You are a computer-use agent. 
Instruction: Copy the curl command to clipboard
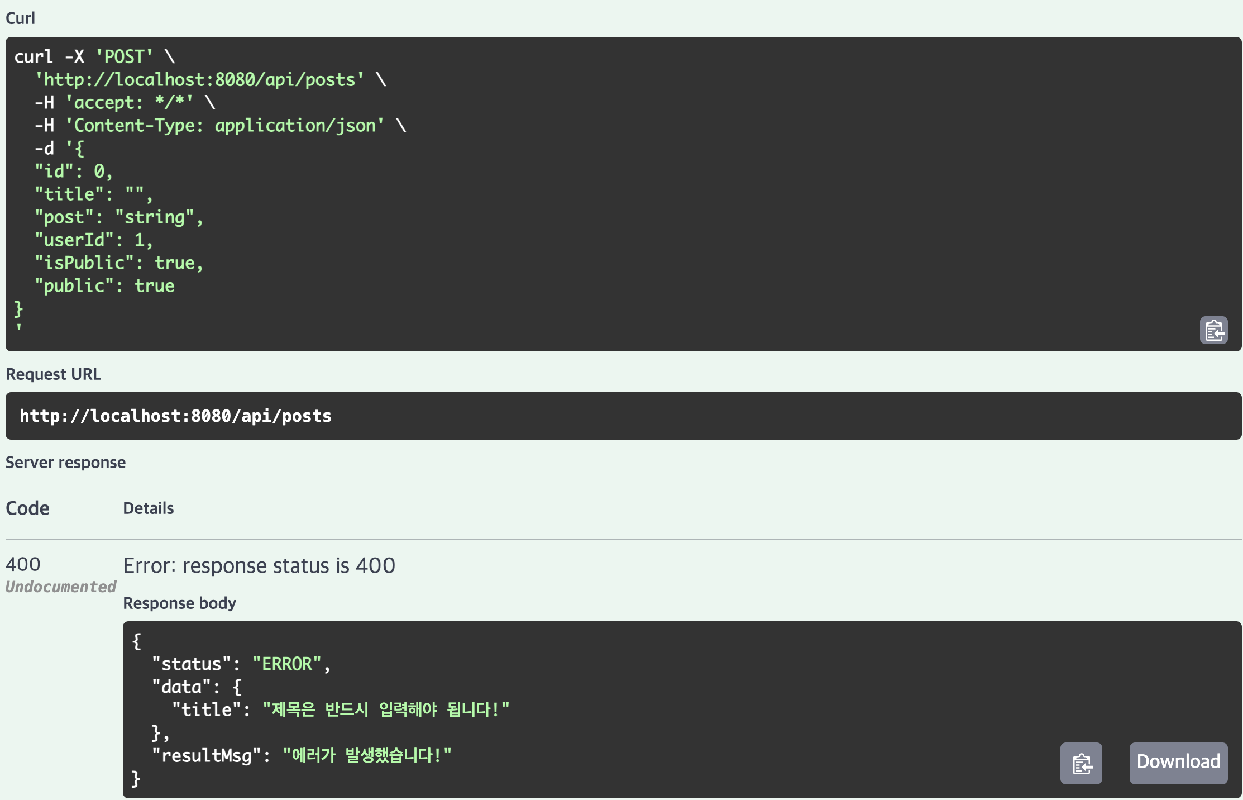point(1213,330)
